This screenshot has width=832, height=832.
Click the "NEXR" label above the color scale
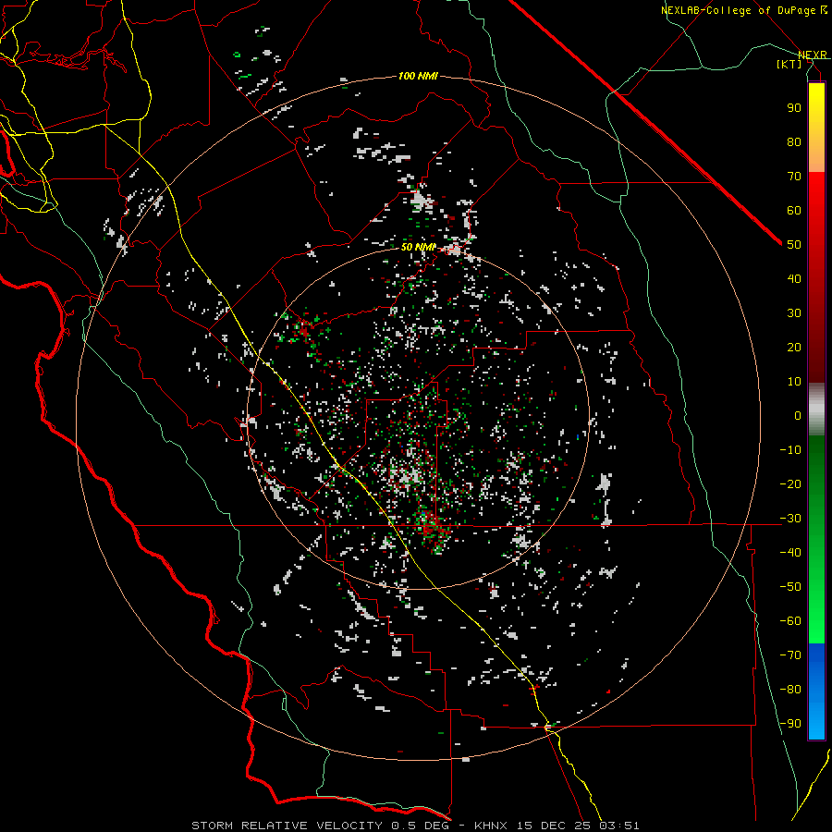[x=813, y=55]
